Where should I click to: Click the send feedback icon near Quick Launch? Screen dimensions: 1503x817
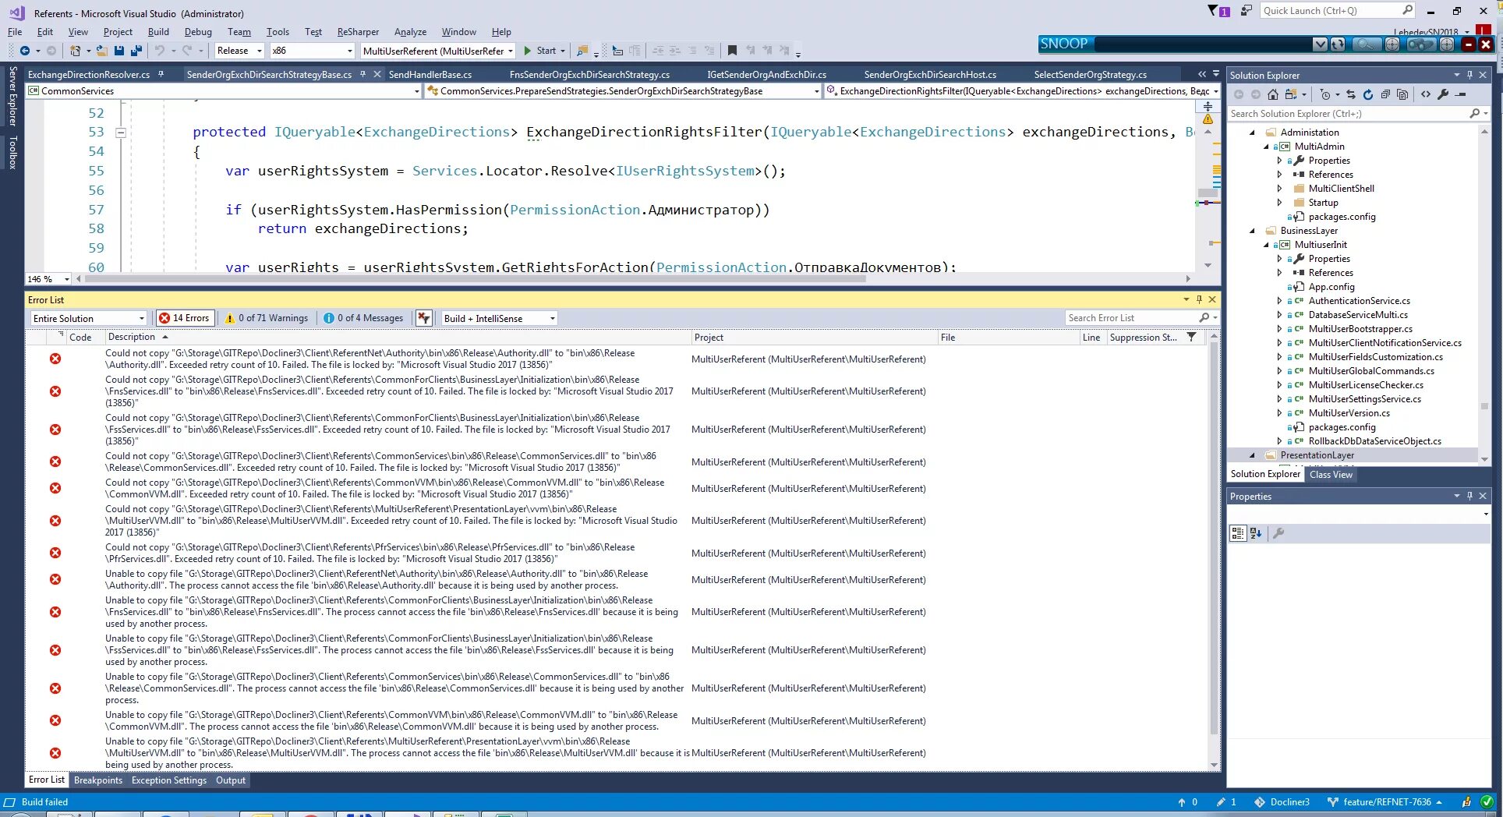click(x=1246, y=11)
